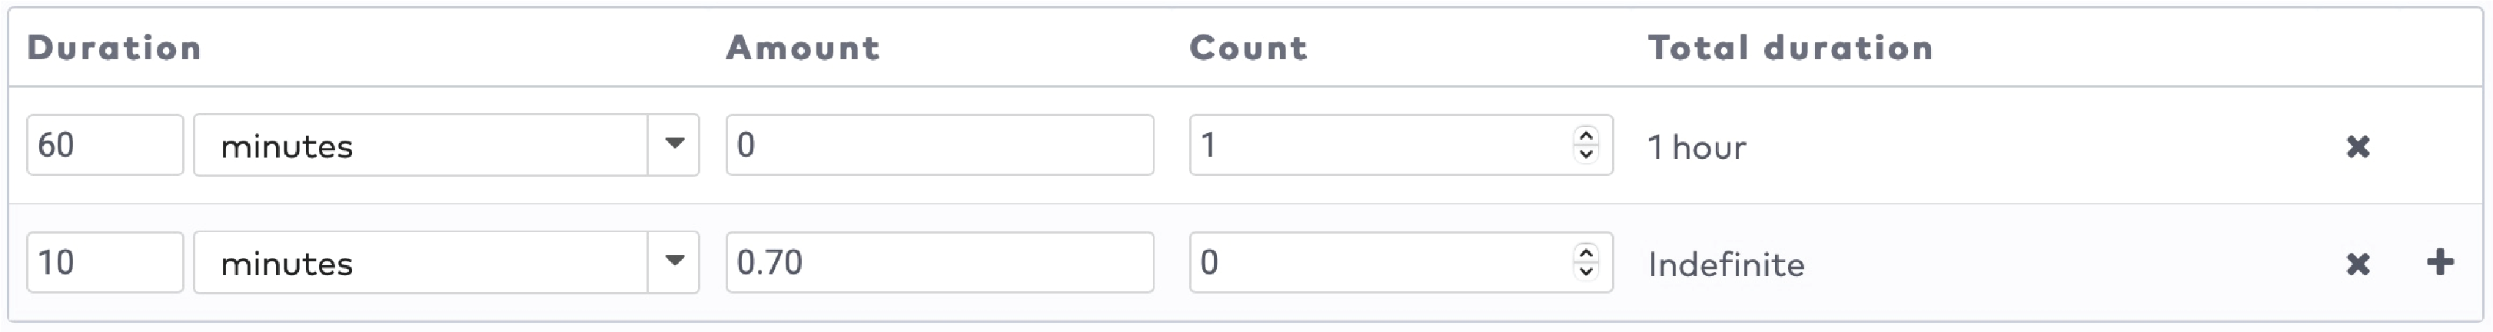Remove the 10 minutes row
The height and width of the screenshot is (332, 2493).
click(2358, 264)
